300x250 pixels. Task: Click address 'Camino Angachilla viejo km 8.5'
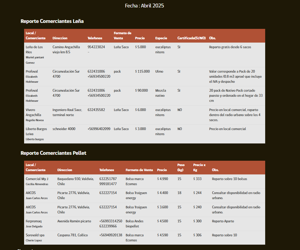coord(66,49)
